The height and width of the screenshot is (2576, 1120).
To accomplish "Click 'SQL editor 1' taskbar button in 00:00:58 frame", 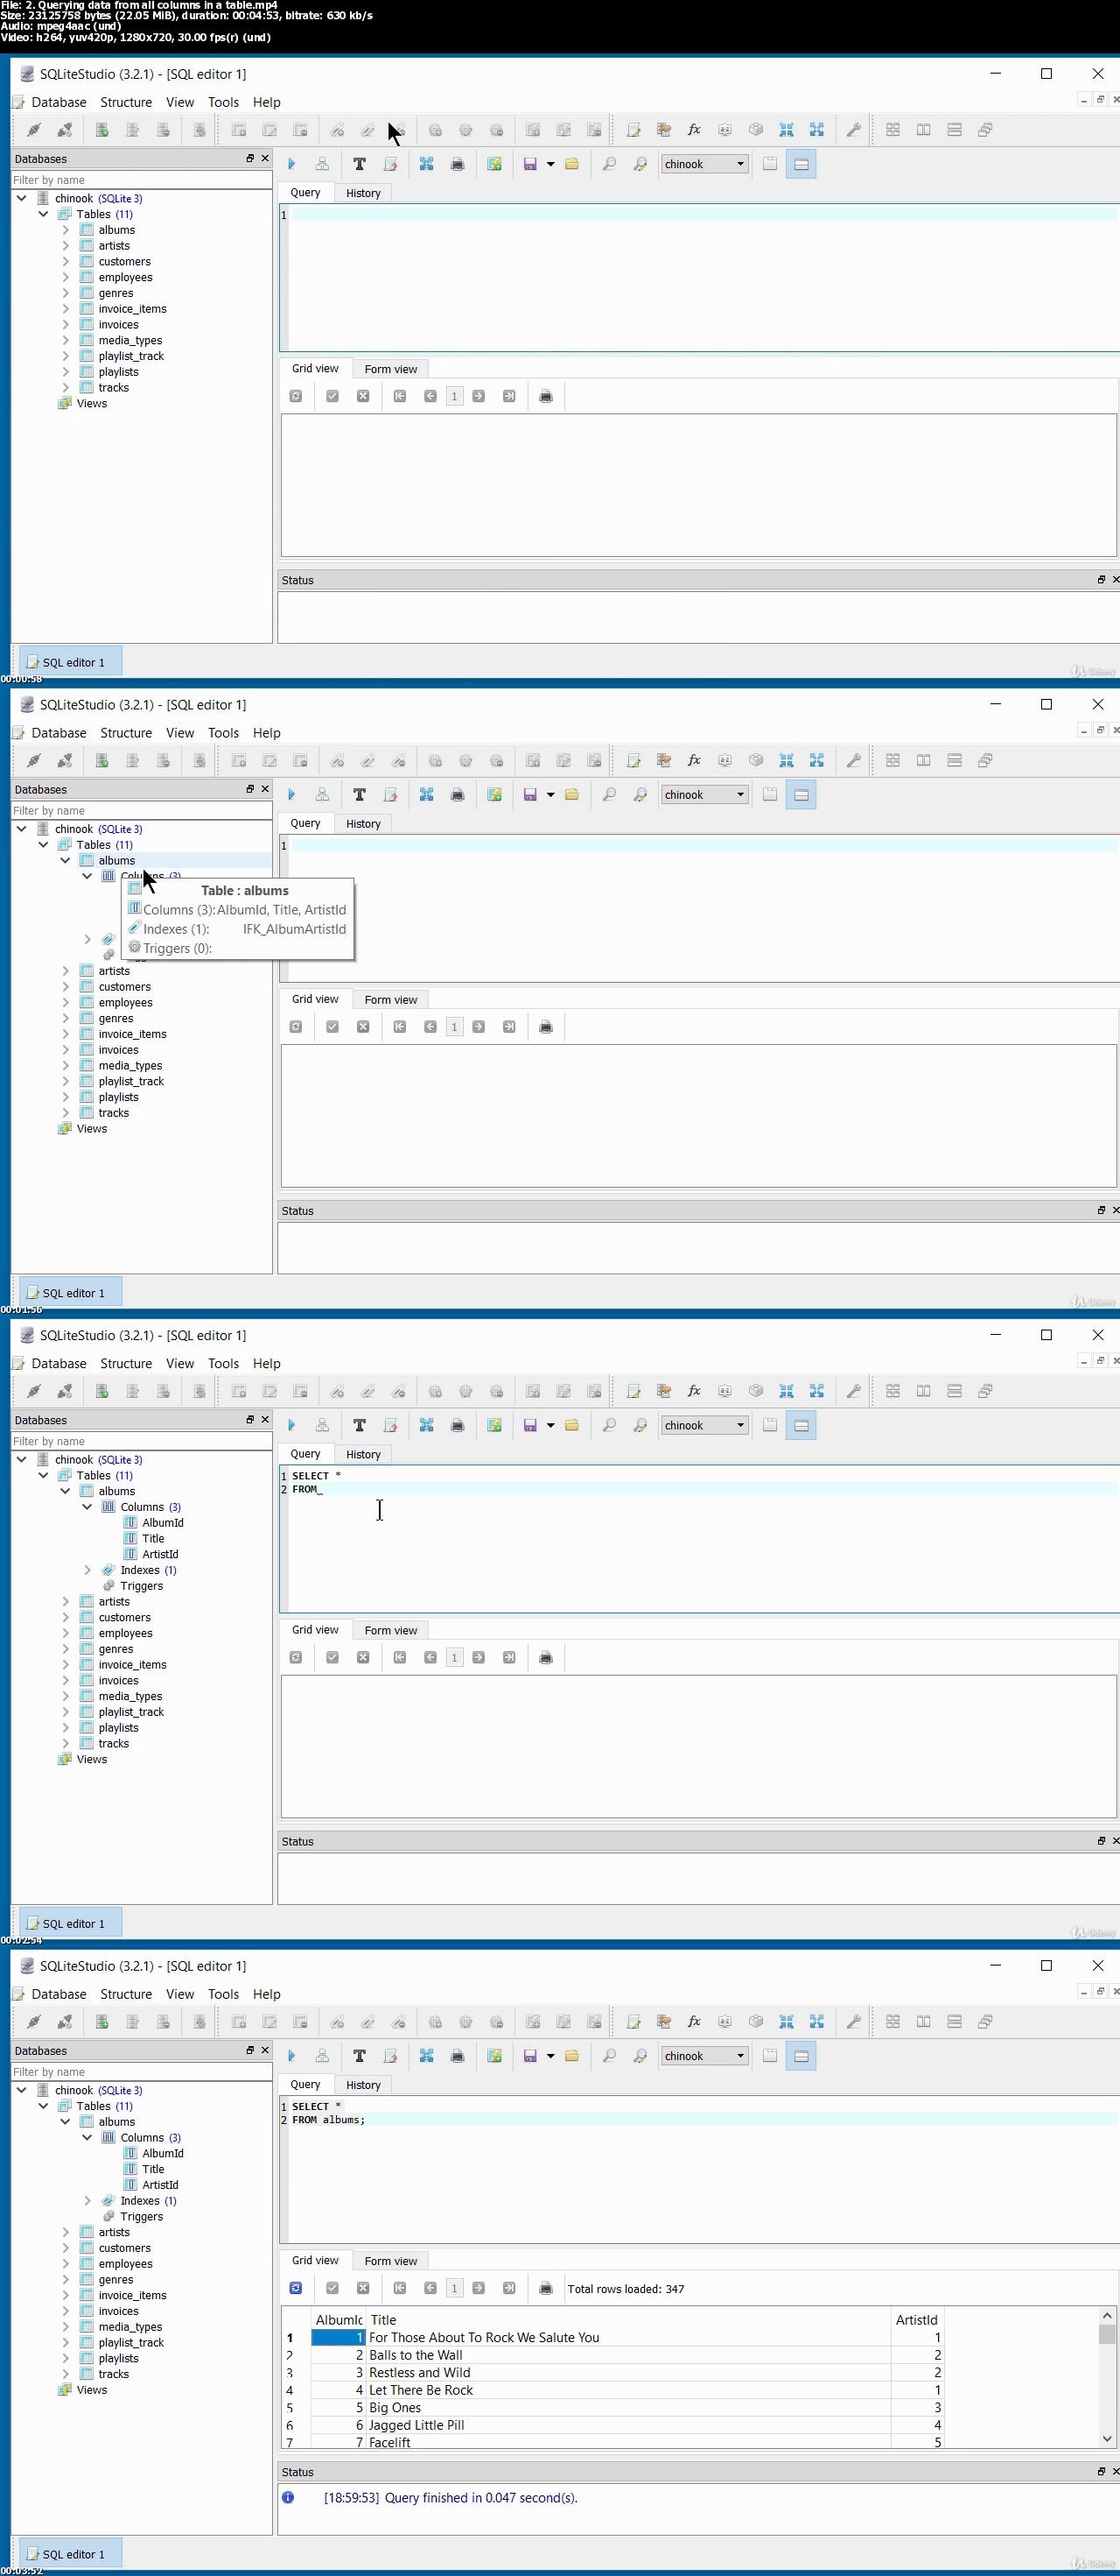I will click(70, 662).
